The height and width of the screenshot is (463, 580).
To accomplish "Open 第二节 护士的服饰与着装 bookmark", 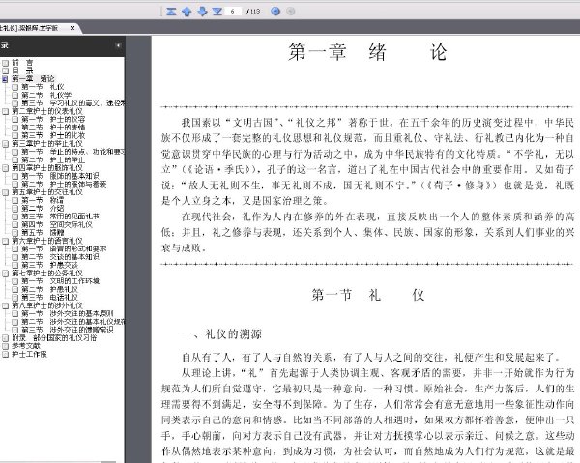I will [64, 185].
